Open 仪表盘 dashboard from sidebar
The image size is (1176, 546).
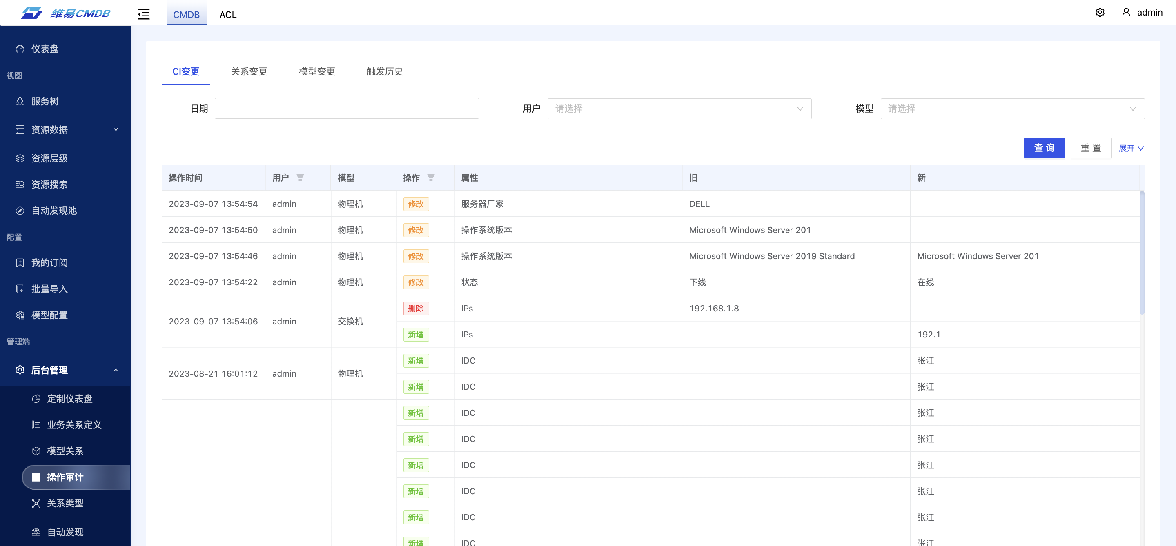[x=45, y=49]
